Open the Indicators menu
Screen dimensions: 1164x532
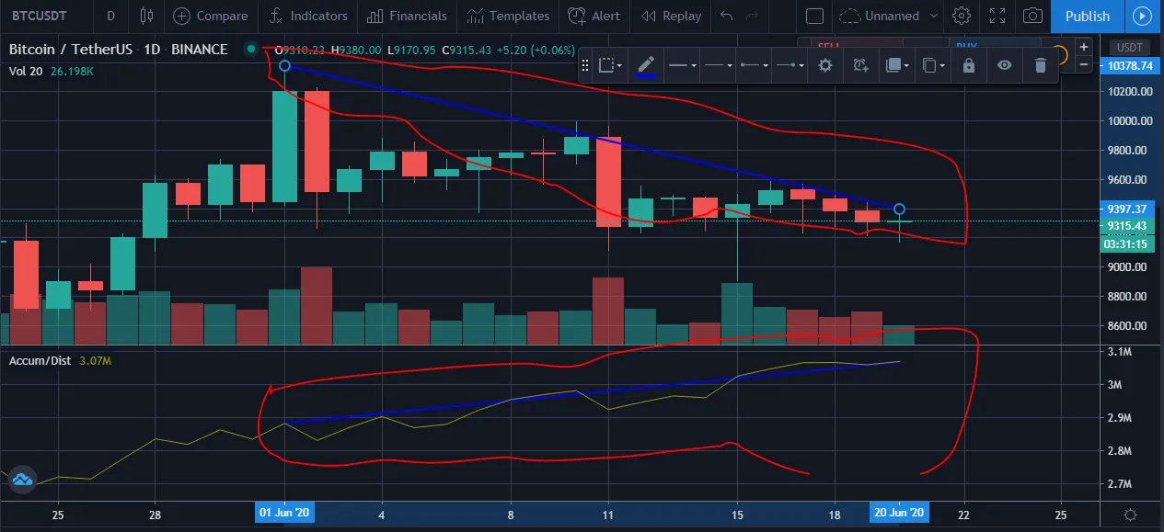click(308, 16)
